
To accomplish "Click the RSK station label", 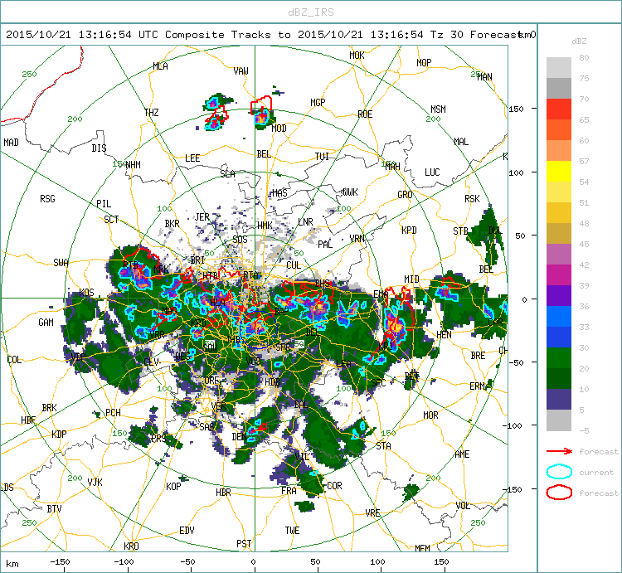I will tap(472, 199).
